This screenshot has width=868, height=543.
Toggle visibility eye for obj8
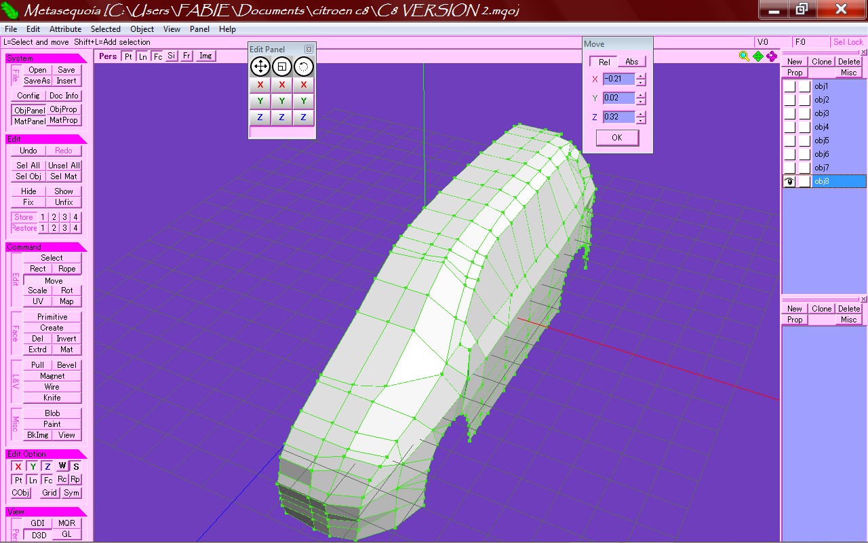pyautogui.click(x=789, y=181)
